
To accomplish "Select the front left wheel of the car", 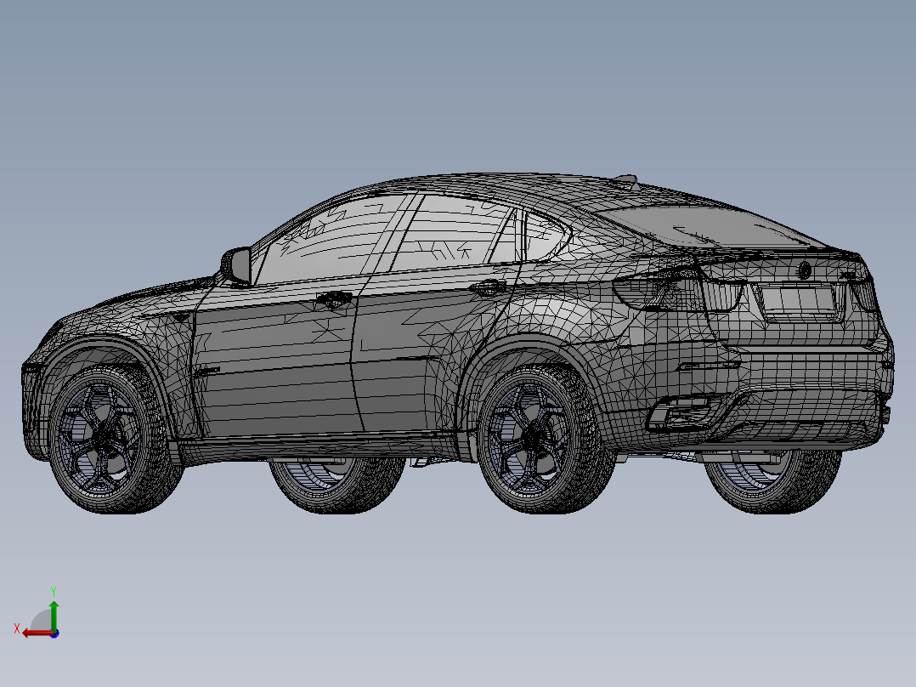I will click(x=100, y=434).
